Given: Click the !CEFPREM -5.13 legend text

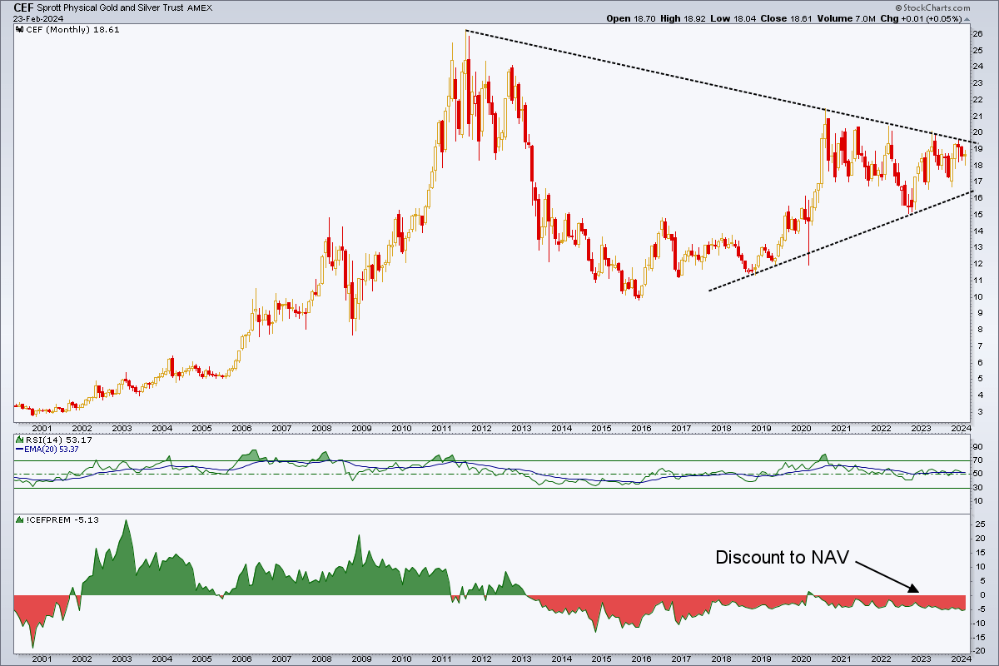Looking at the screenshot, I should 62,520.
